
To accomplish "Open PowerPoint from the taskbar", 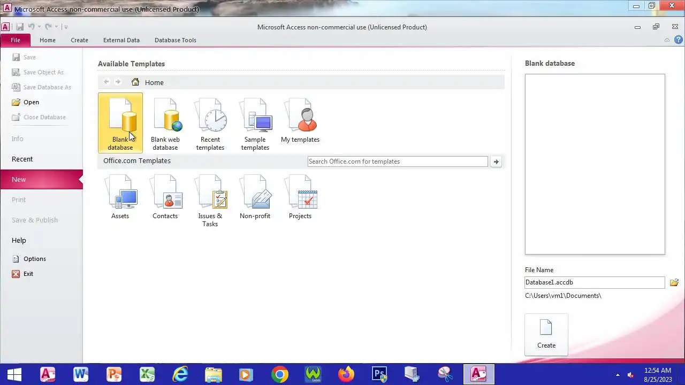I will (114, 374).
